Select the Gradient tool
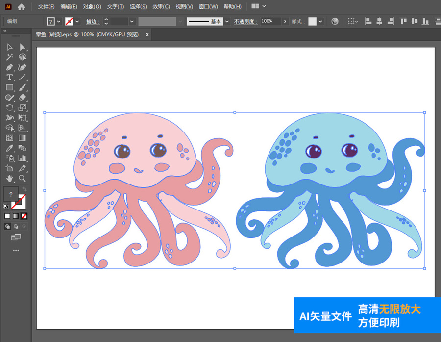 [22, 138]
